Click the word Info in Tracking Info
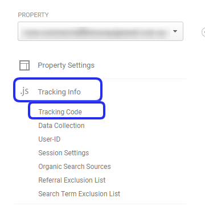 click(x=74, y=92)
